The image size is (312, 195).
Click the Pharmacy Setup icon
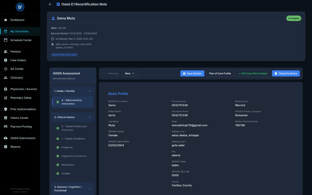pos(5,98)
